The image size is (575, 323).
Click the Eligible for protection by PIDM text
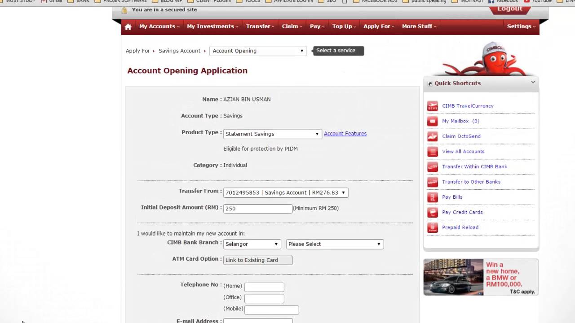tap(261, 149)
